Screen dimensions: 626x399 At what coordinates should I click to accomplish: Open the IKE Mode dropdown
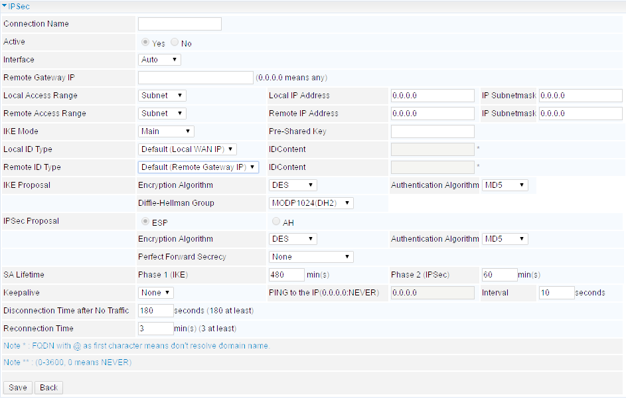(x=166, y=131)
